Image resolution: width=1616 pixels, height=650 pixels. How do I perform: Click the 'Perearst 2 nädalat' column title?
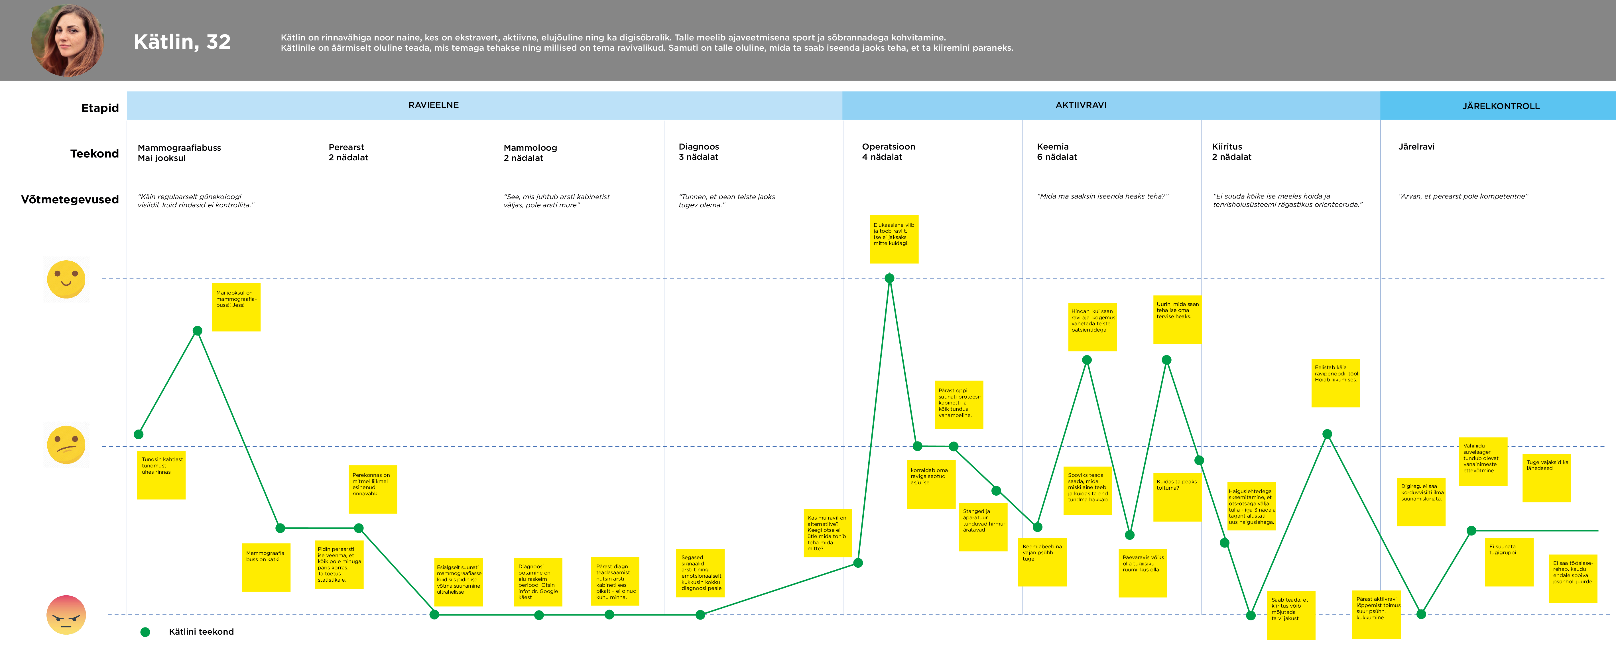(x=348, y=152)
